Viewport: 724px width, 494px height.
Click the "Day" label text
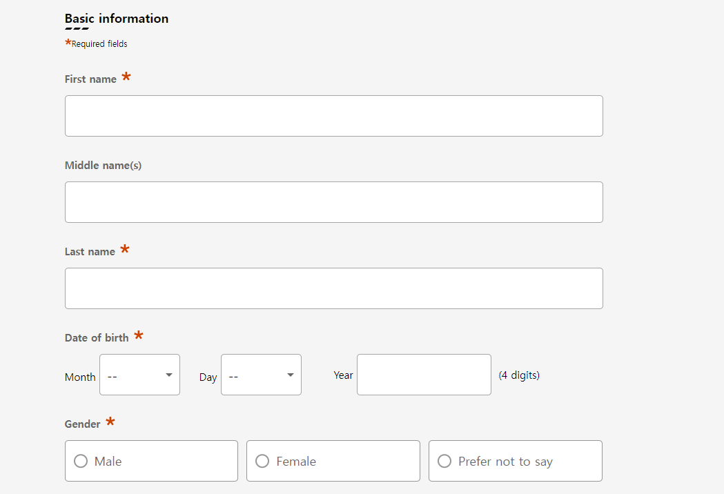208,377
